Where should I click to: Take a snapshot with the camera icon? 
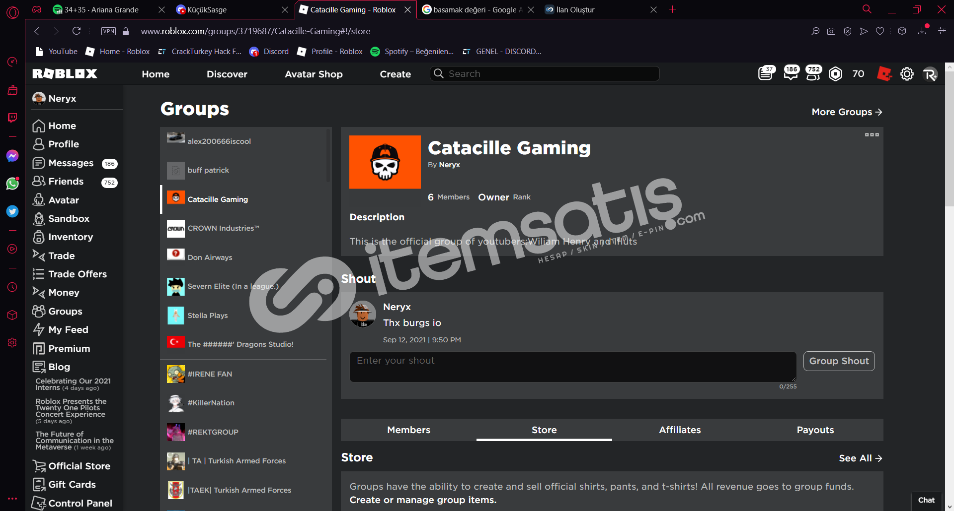pyautogui.click(x=831, y=31)
